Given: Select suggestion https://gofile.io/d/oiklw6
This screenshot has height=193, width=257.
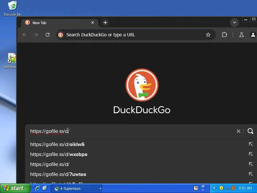Looking at the screenshot, I should (57, 144).
